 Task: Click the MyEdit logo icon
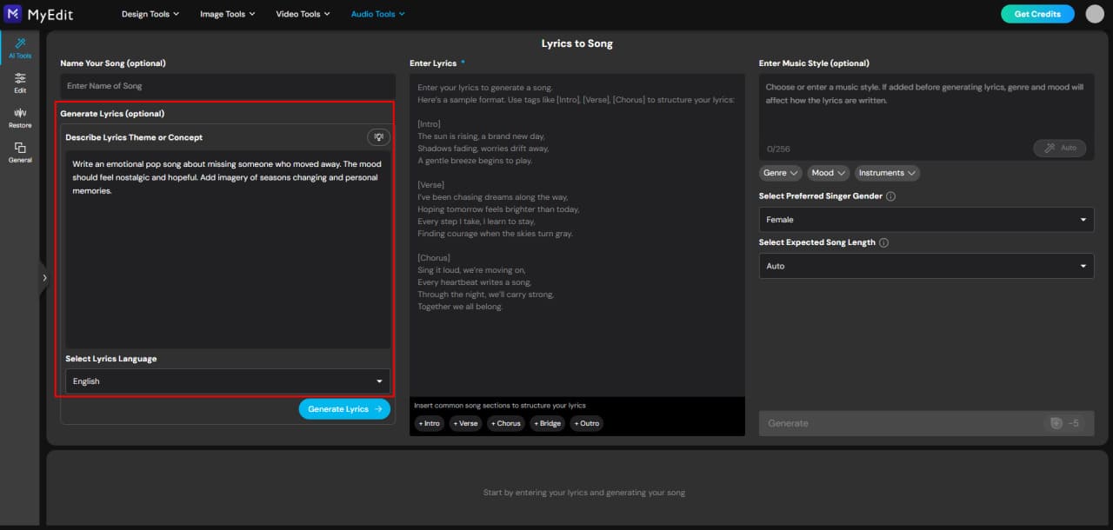(11, 13)
